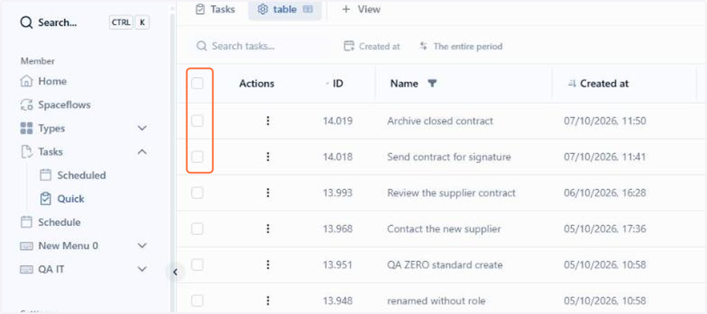707x314 pixels.
Task: Click the Spaceflows icon
Action: 27,105
